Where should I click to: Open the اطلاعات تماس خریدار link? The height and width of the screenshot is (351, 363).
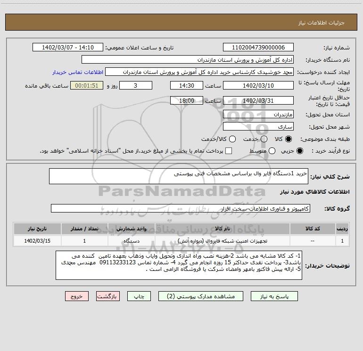pos(78,72)
